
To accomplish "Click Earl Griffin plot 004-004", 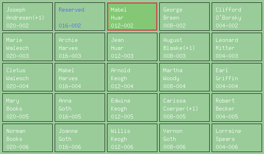I will [237, 77].
